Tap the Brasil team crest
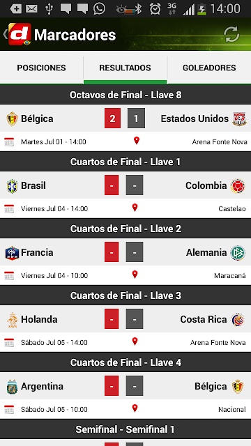The image size is (251, 446). click(x=12, y=186)
